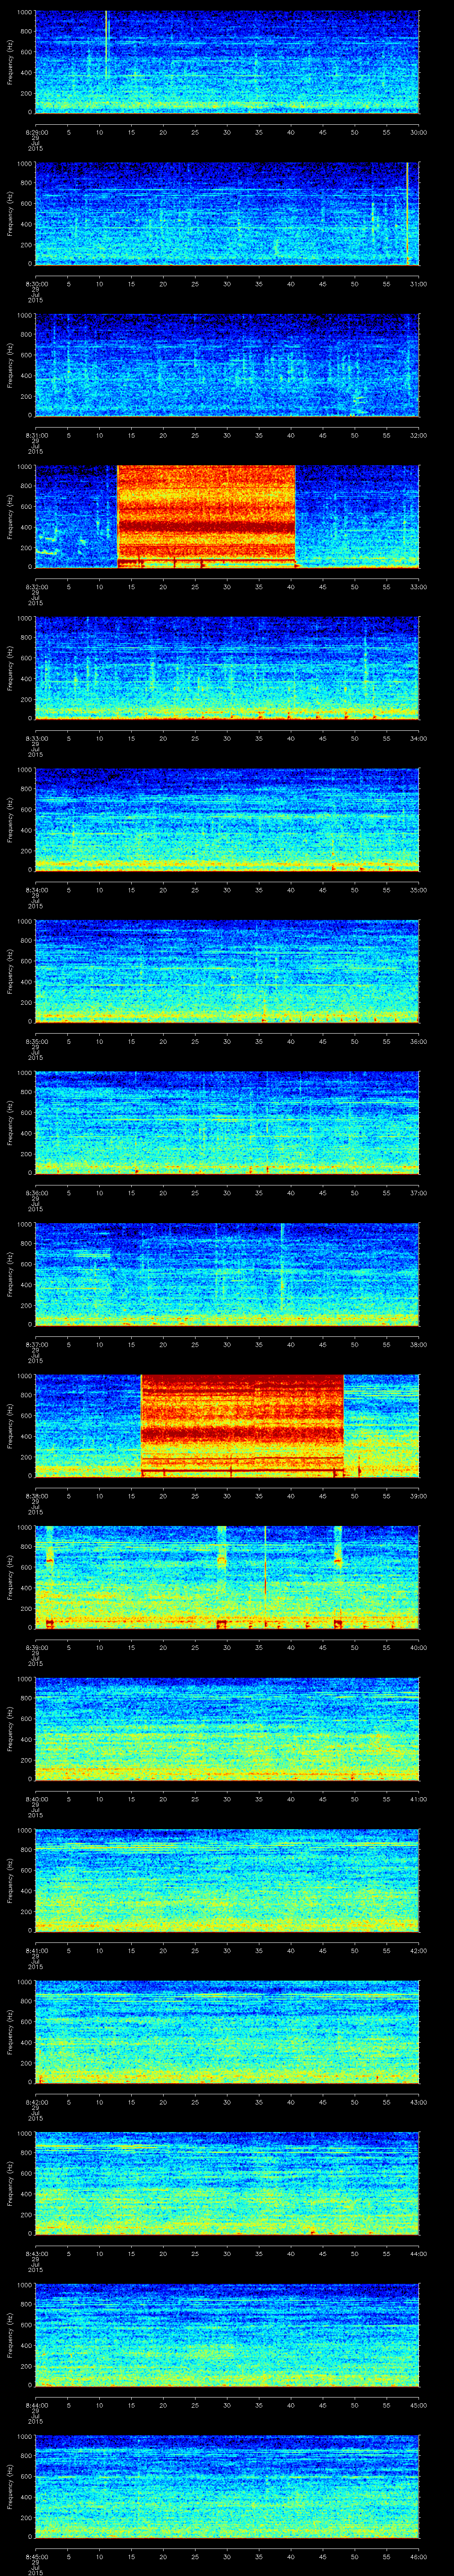Select the spectrogram panel starting at 8:35:00

click(x=227, y=971)
